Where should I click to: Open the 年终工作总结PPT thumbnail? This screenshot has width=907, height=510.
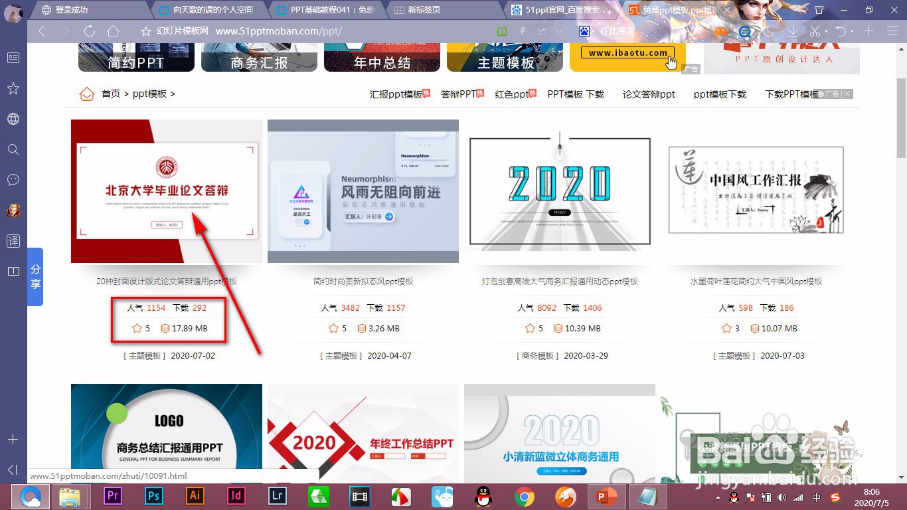pos(363,433)
